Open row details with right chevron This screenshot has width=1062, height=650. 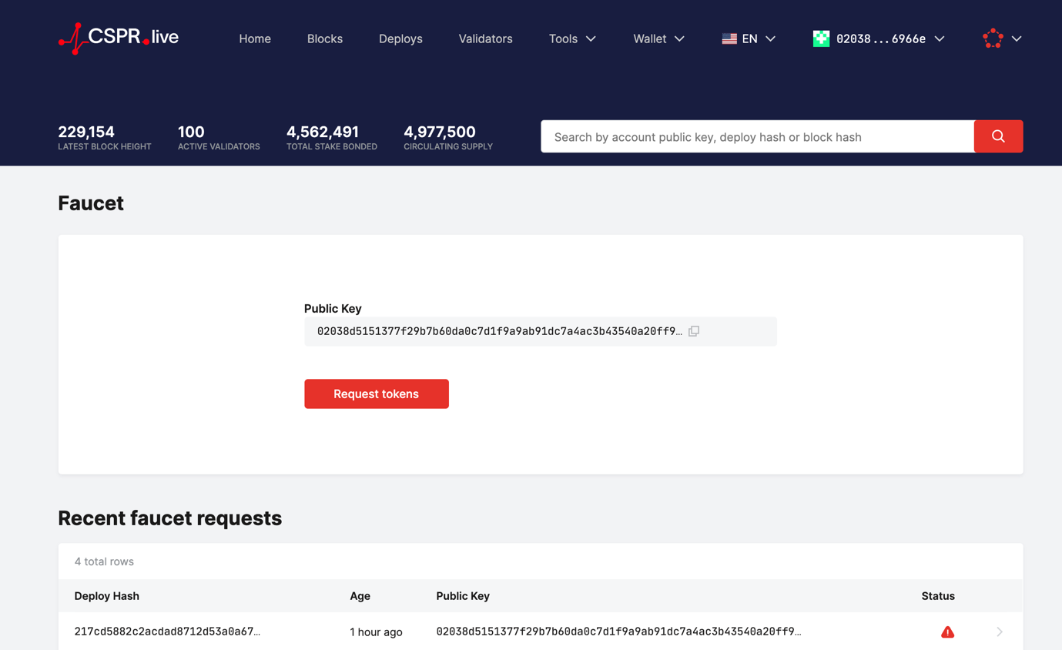[x=999, y=632]
